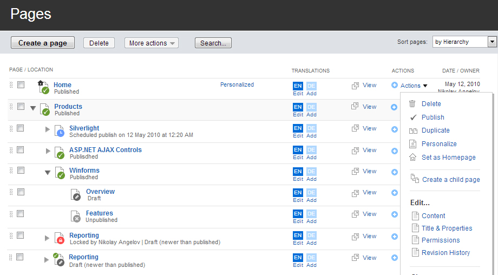Click the unpublished Features page icon
498x275 pixels.
[x=76, y=216]
